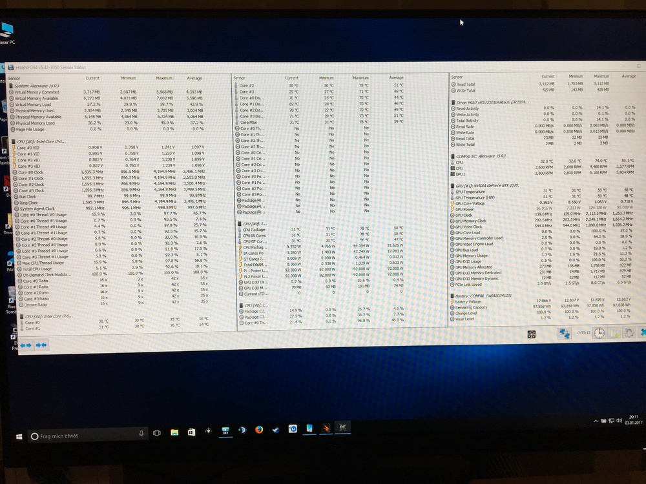Click the Cortana microphone icon
The height and width of the screenshot is (484, 646).
[141, 433]
